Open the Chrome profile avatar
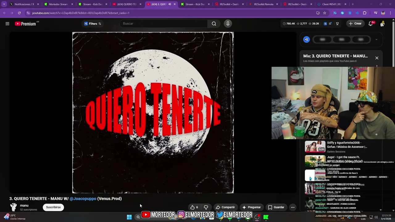The height and width of the screenshot is (222, 395). pyautogui.click(x=383, y=13)
